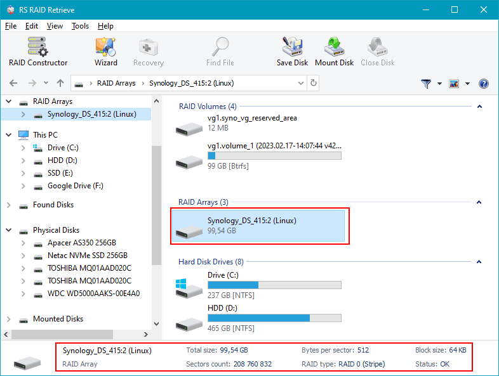
Task: Collapse the Hard Disk Drives (8) section
Action: (x=479, y=262)
